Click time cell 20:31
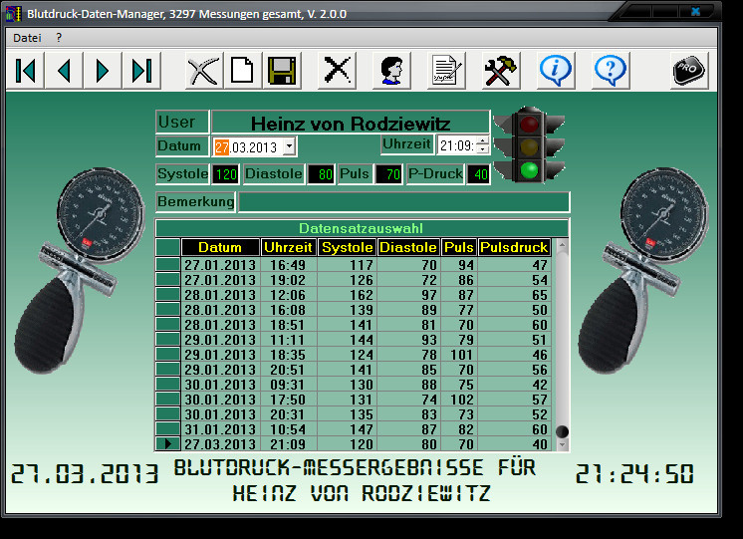 pyautogui.click(x=288, y=414)
